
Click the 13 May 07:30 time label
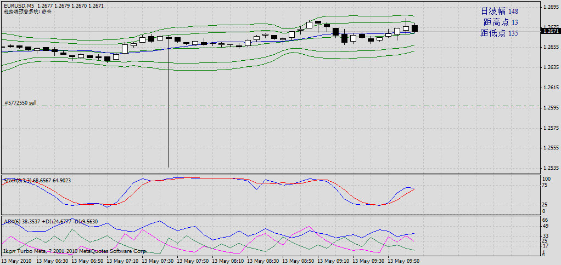point(156,261)
